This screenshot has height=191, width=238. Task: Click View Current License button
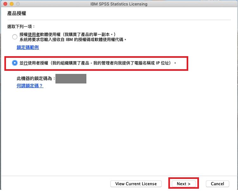coord(136,184)
